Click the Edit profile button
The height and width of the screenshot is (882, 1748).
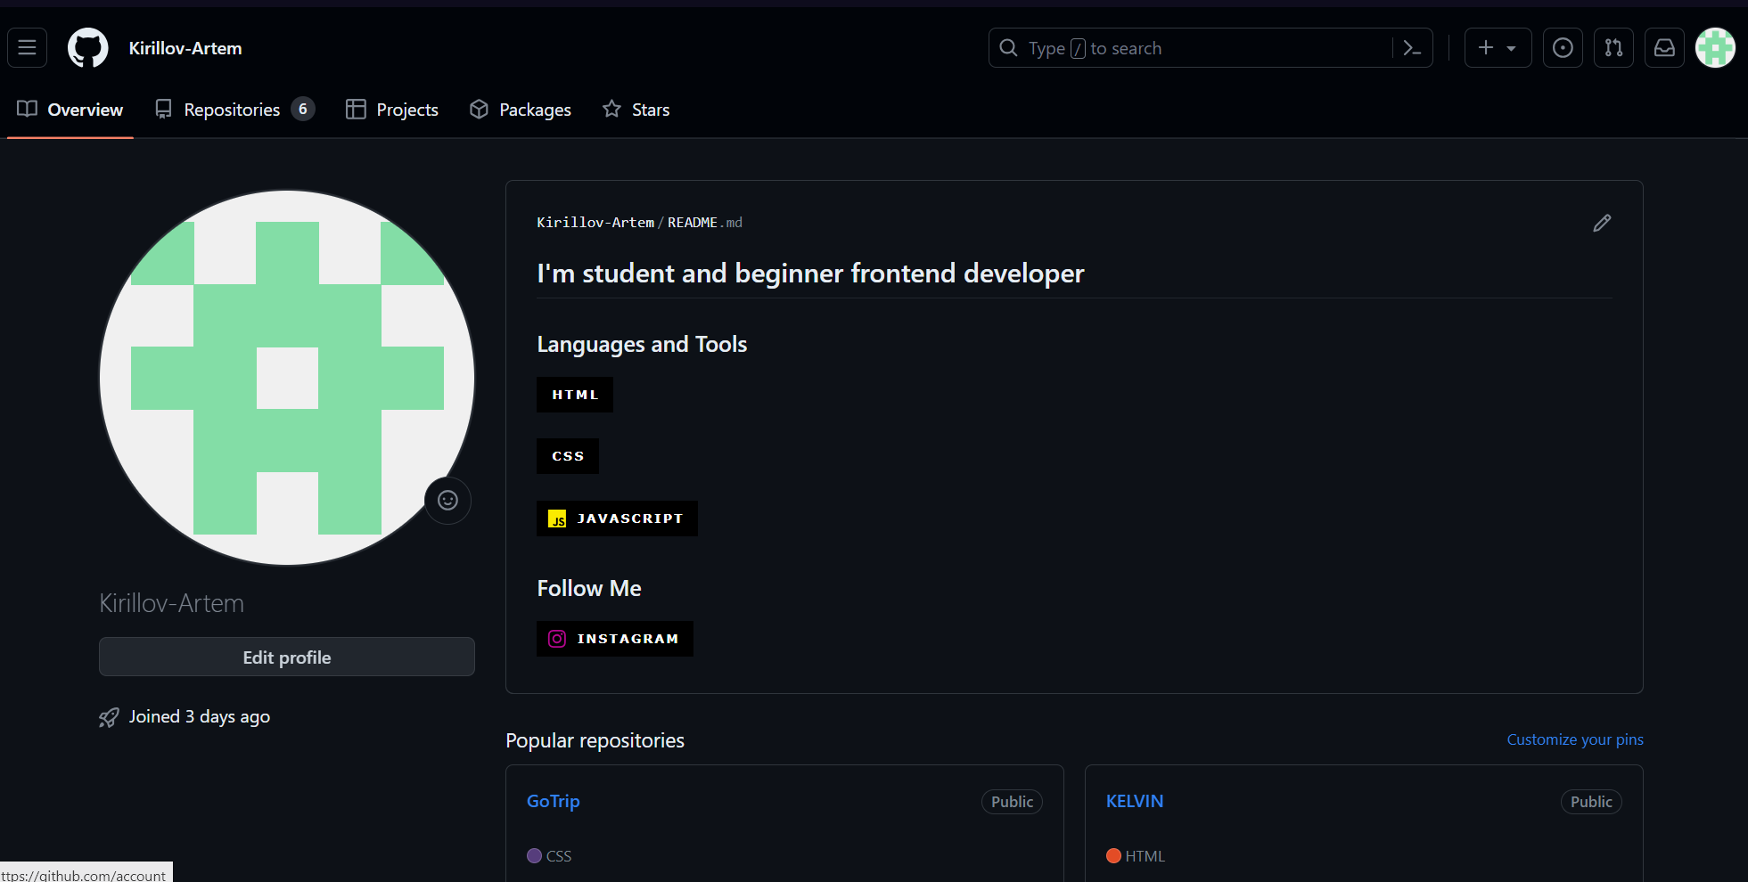coord(287,657)
